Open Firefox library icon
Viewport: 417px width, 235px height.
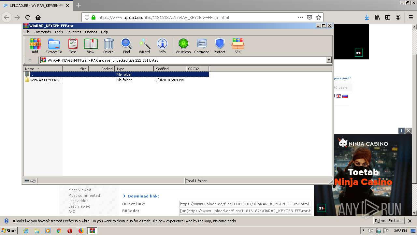pos(377,17)
